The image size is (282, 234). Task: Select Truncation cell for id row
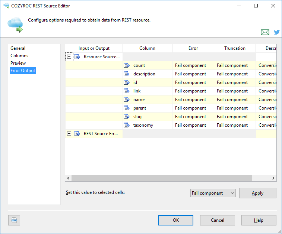[x=235, y=82]
